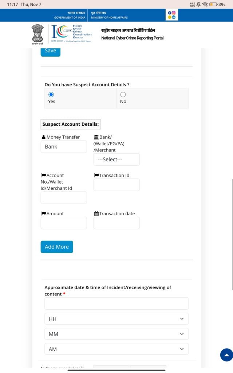Open the Facebook social link icon
Screen dimensions: 233x373
(x=170, y=13)
